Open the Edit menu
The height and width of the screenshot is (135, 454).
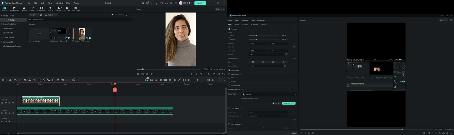pos(35,3)
